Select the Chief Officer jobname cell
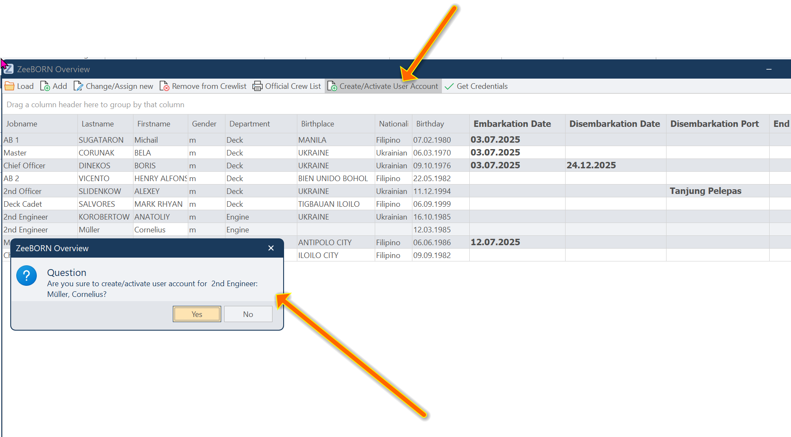The width and height of the screenshot is (791, 437). coord(40,165)
